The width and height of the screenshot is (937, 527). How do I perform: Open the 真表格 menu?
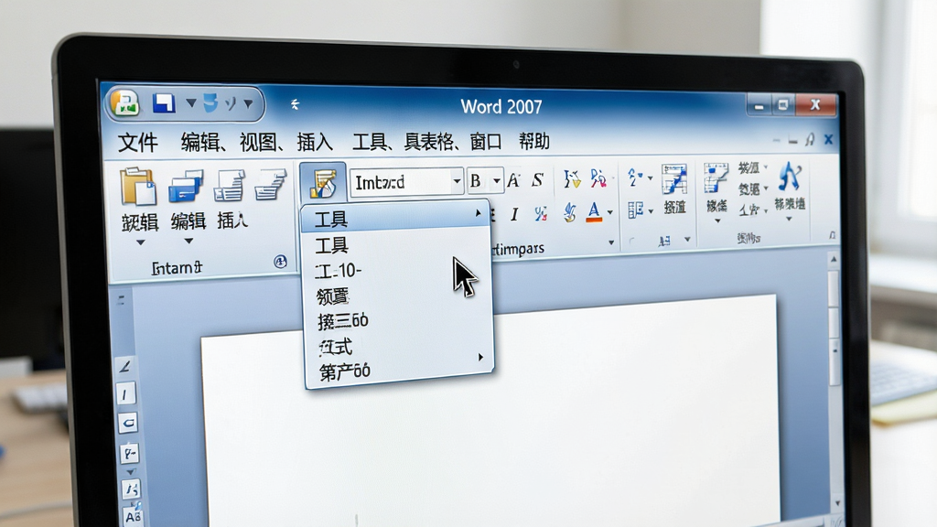point(428,142)
